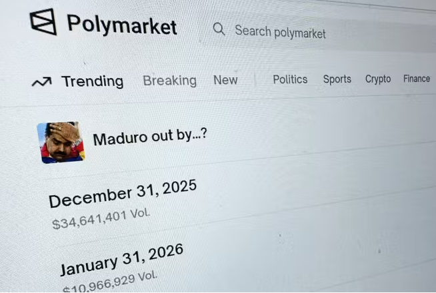
Task: Click the $34,641,401 volume figure
Action: point(89,219)
